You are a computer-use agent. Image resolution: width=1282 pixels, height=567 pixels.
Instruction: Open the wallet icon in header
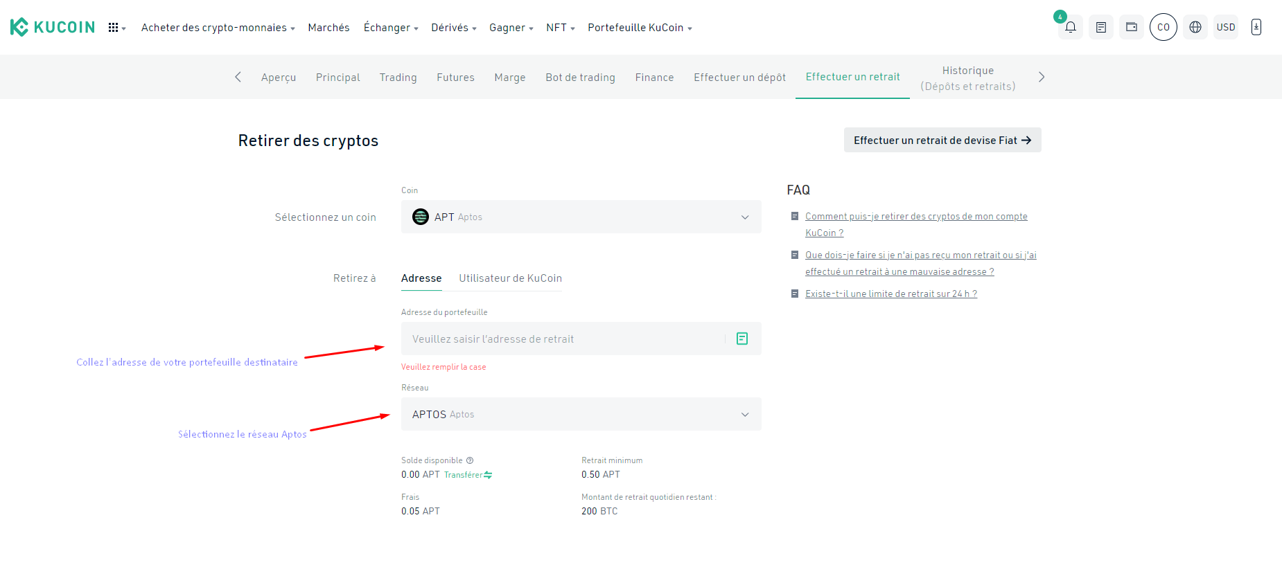click(1131, 28)
